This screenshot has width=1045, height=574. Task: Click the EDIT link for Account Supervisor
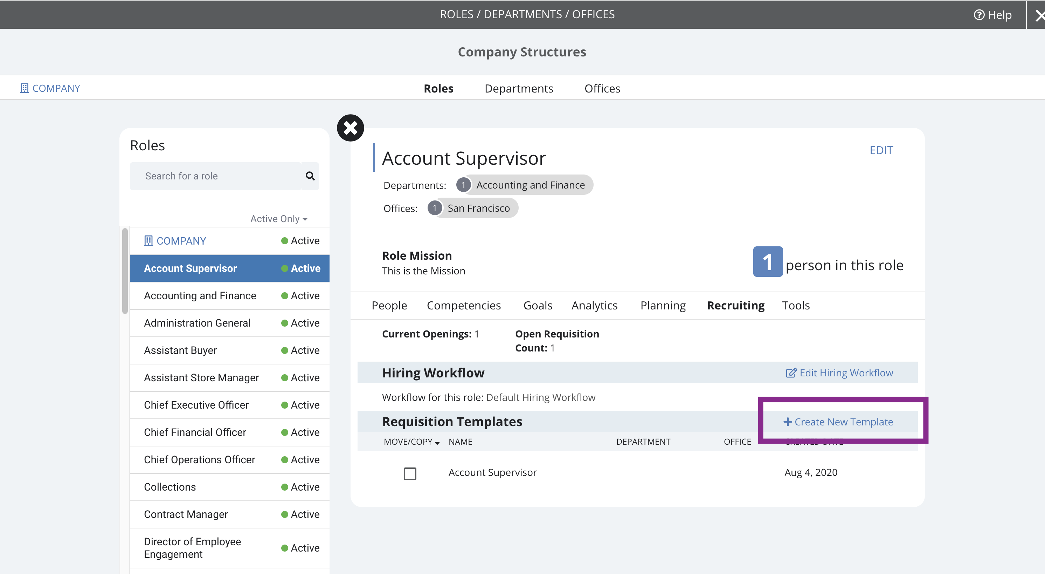(x=881, y=150)
